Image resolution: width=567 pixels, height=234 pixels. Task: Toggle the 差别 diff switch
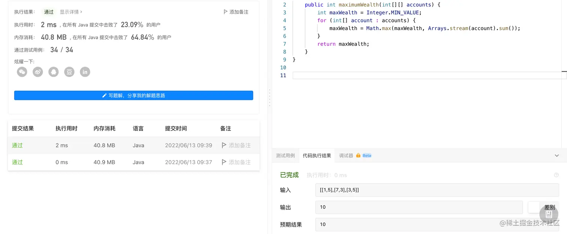(534, 207)
